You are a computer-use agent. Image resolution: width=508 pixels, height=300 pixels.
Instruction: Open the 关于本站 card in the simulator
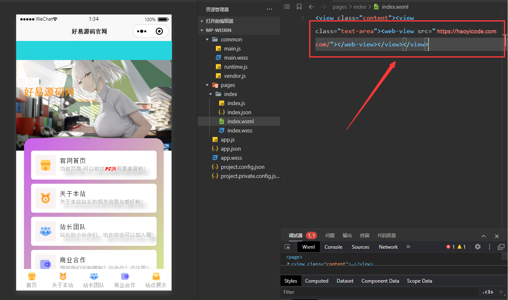(x=94, y=198)
